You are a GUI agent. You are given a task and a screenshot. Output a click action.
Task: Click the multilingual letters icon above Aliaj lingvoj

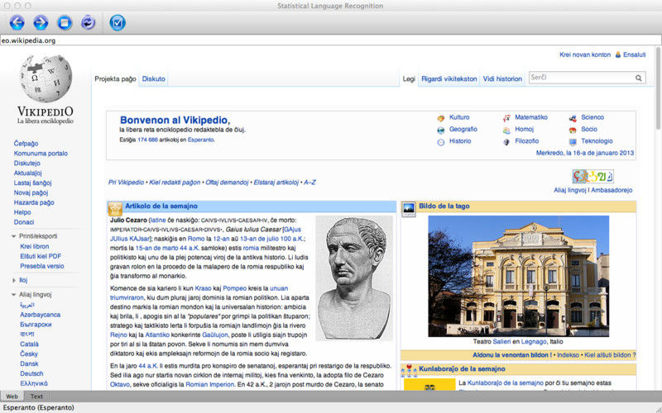[592, 176]
